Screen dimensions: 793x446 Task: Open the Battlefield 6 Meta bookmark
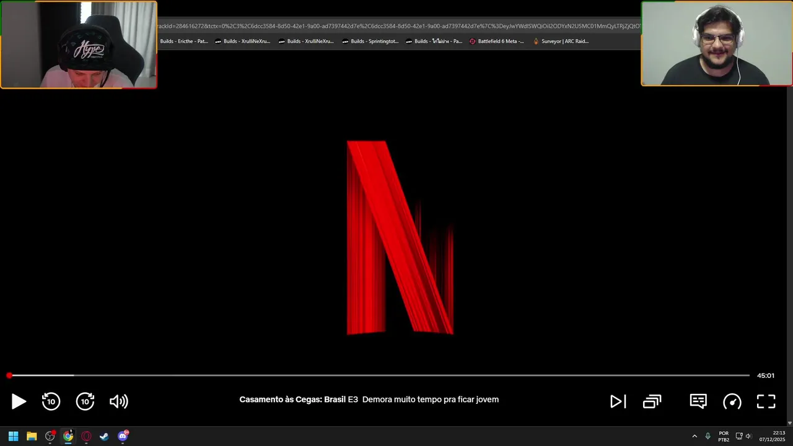pos(497,42)
